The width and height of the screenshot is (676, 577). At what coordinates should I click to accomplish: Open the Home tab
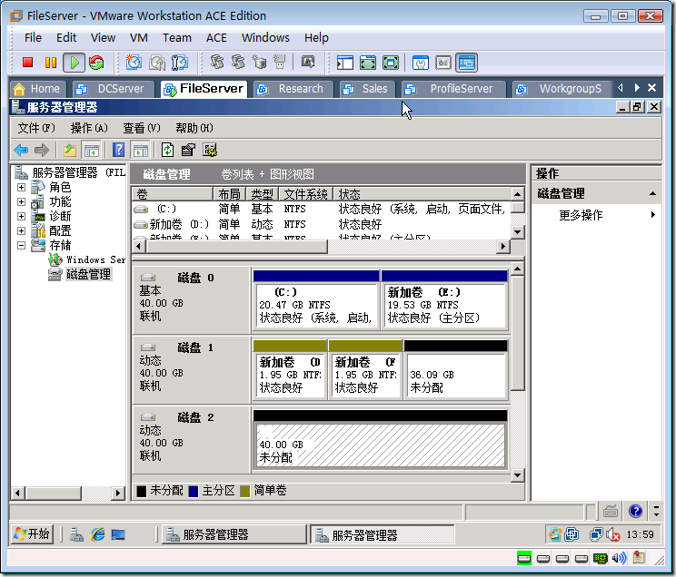[x=38, y=89]
